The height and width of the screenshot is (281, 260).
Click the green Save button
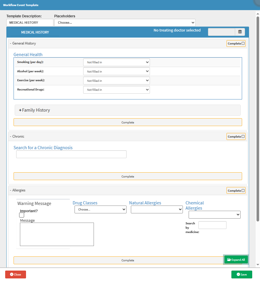pyautogui.click(x=242, y=274)
